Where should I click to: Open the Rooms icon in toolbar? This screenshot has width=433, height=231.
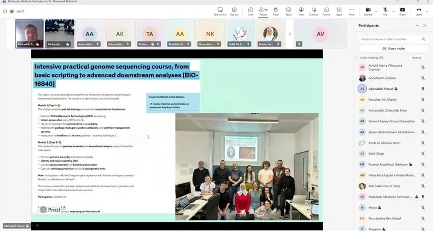(x=326, y=11)
